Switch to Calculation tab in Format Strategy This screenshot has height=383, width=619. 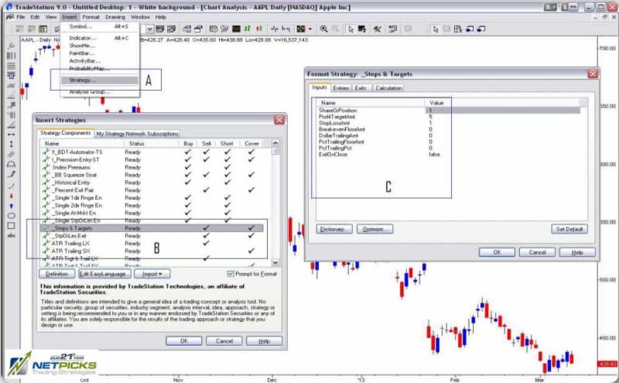point(388,88)
